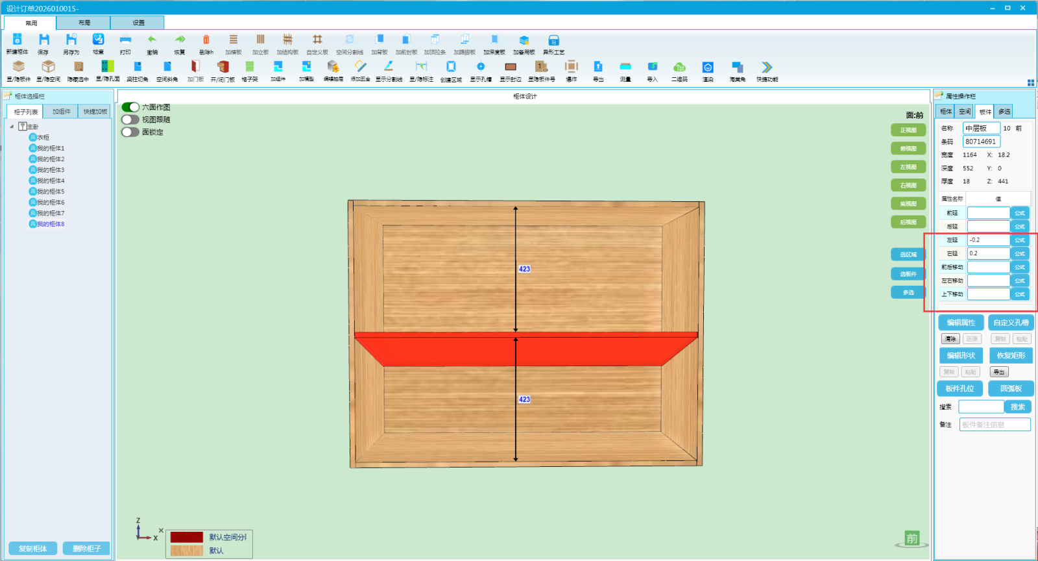Collapse the 主卧 tree node
The height and width of the screenshot is (561, 1038).
point(12,127)
